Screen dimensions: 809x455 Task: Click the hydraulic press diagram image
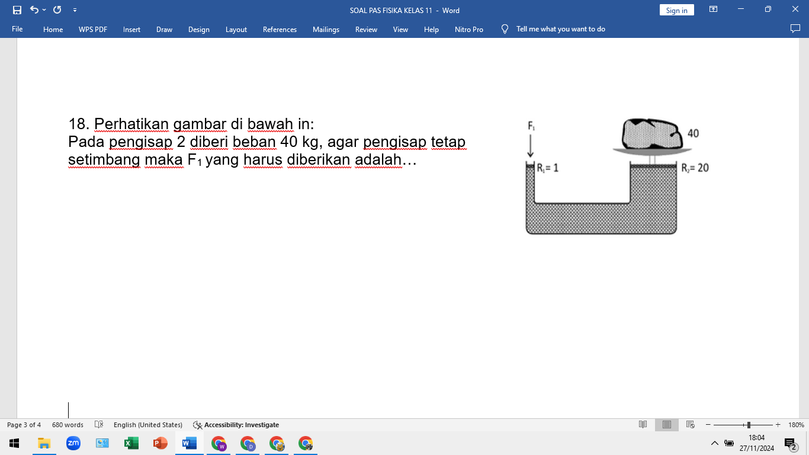click(x=616, y=176)
